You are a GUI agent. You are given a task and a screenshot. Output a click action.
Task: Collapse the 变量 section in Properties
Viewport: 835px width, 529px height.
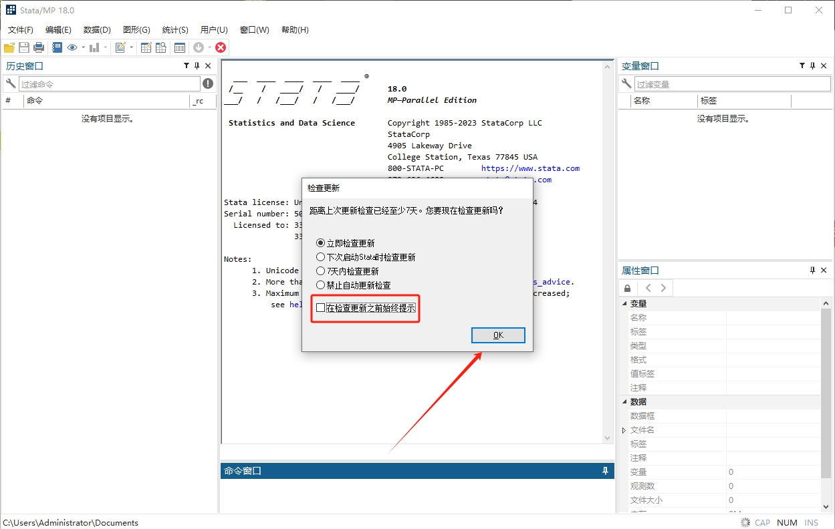coord(625,303)
